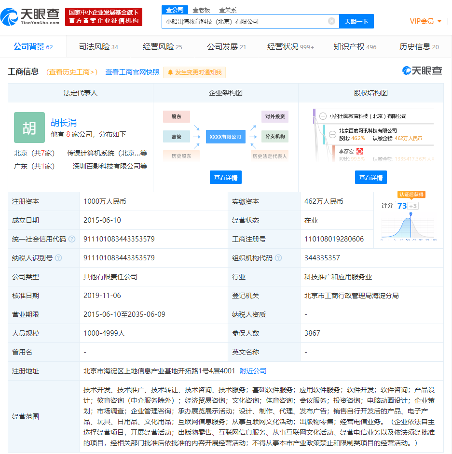The height and width of the screenshot is (454, 452).
Task: Click 查看详情 under 企业架构图
Action: pos(226,177)
